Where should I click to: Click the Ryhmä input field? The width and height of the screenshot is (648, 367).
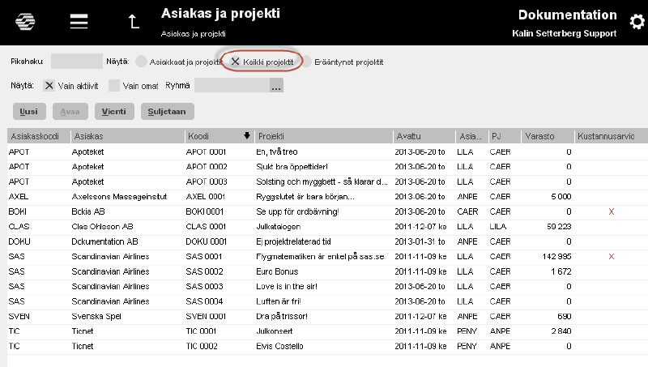click(232, 86)
